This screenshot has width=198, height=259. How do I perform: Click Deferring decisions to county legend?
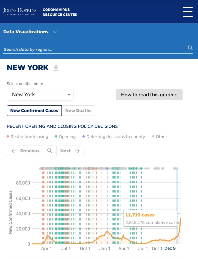(x=114, y=137)
